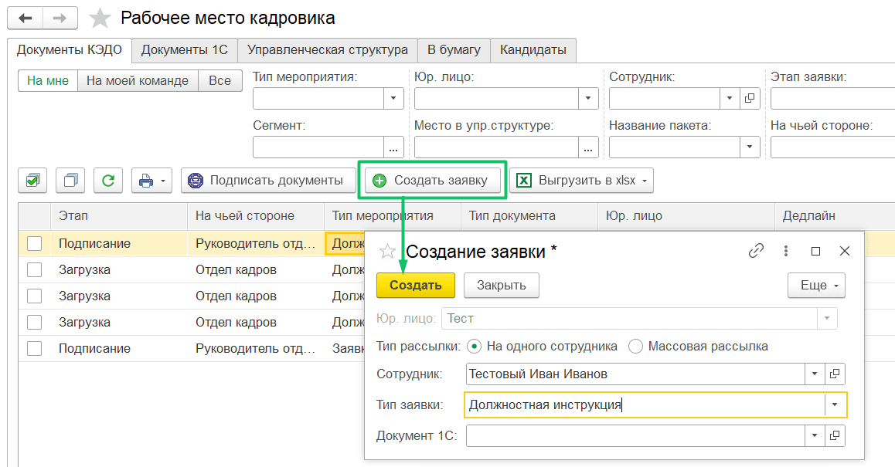Expand Название пакета dropdown
Image resolution: width=895 pixels, height=467 pixels.
point(750,147)
